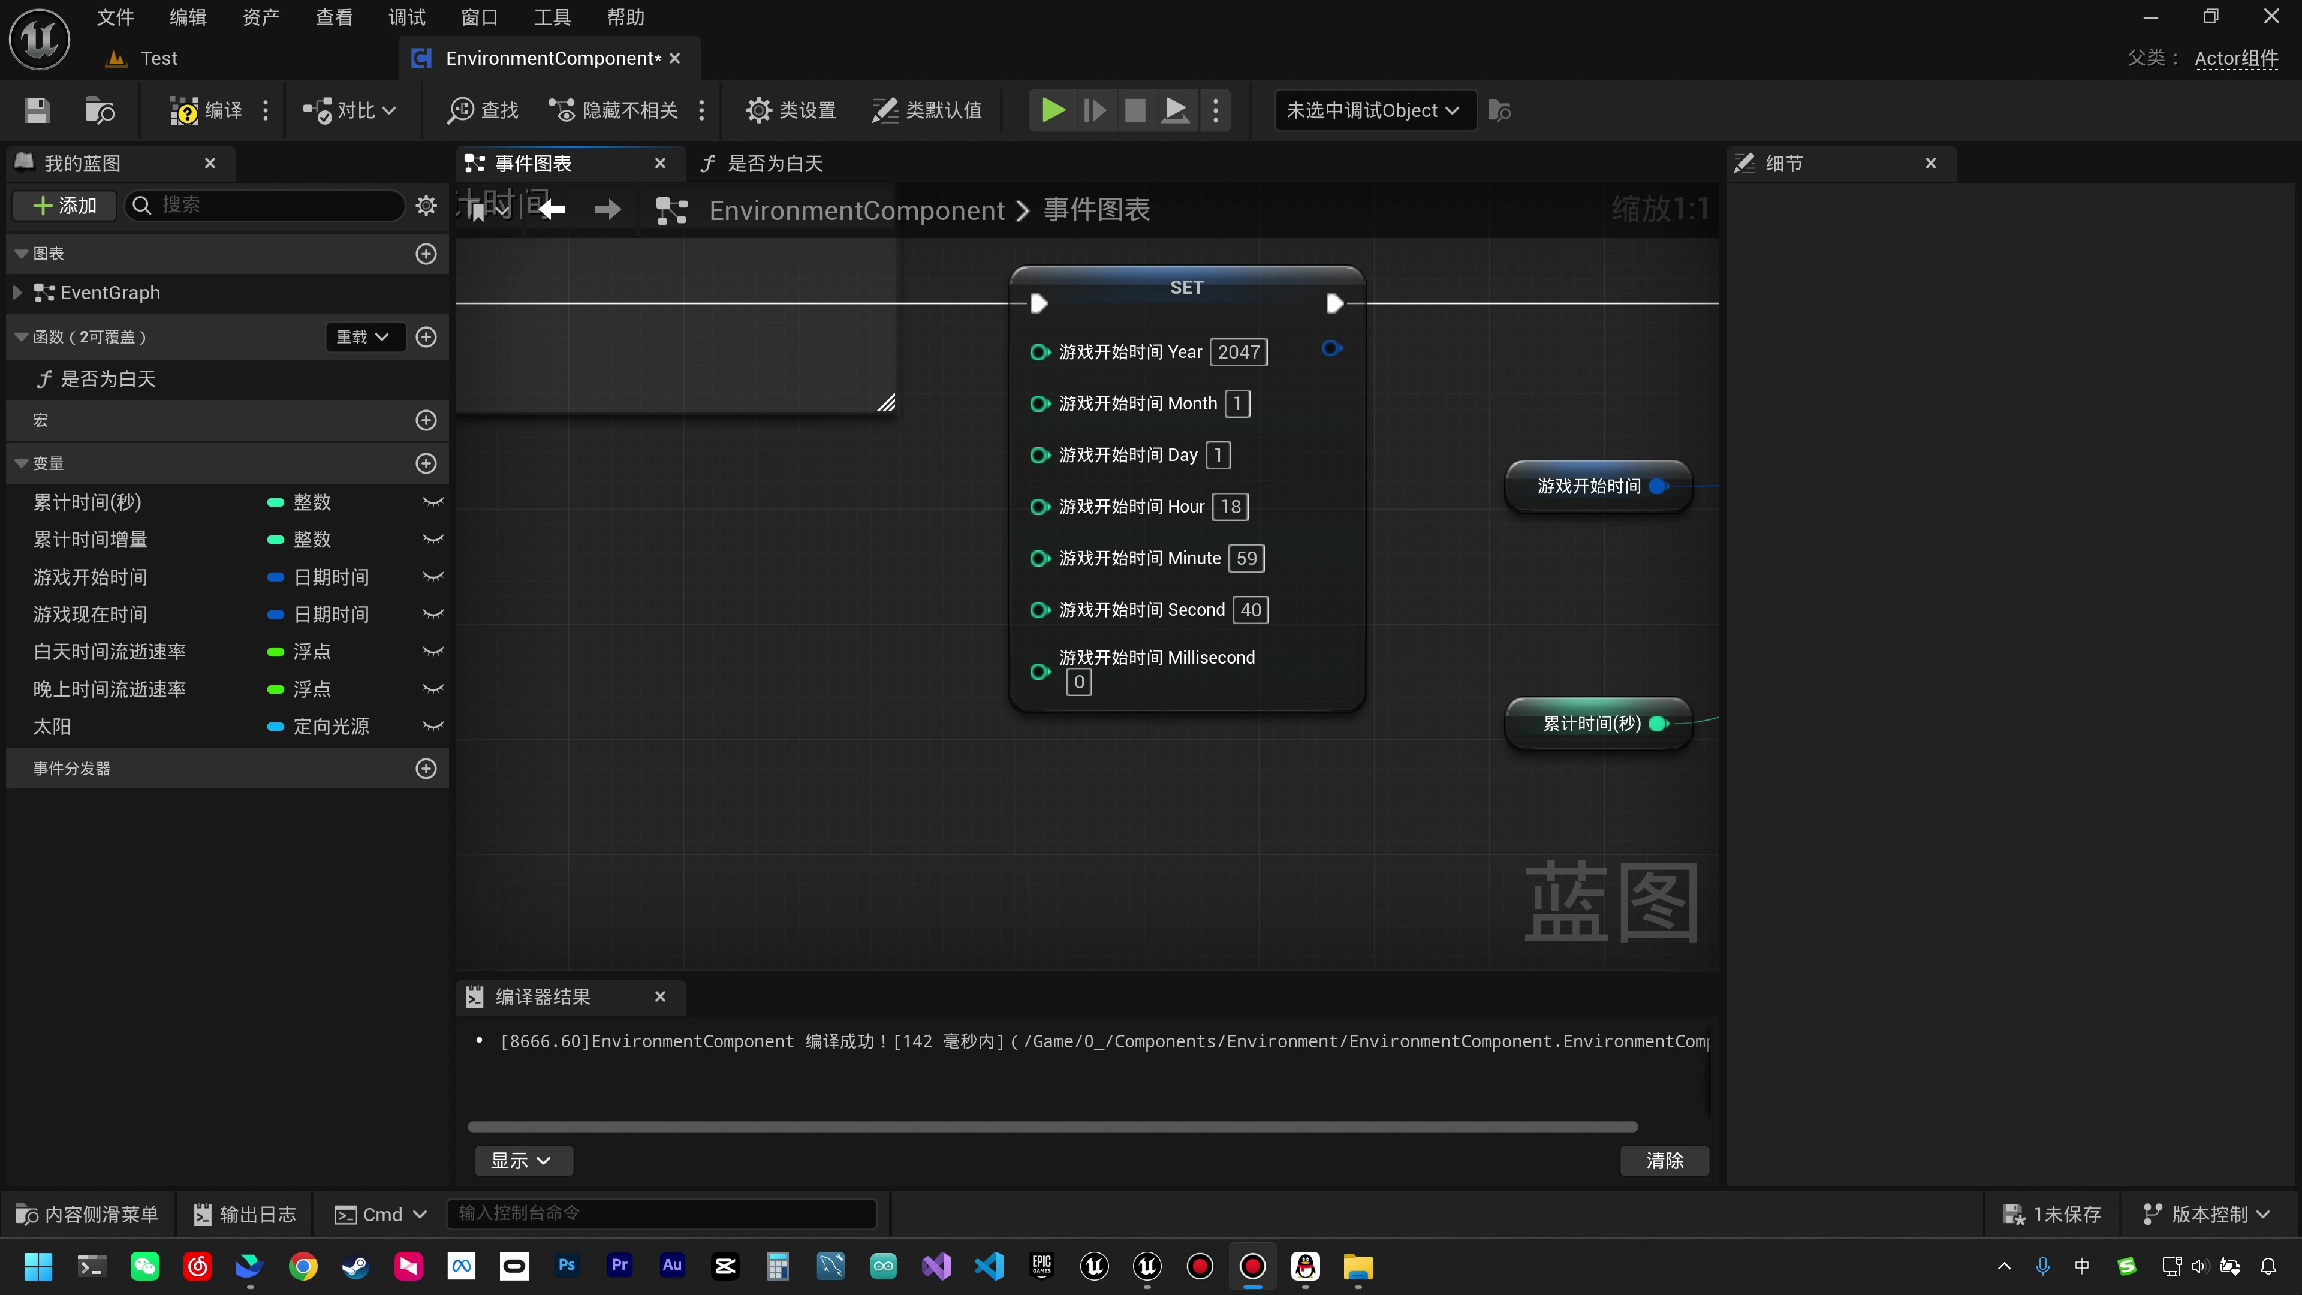Open play mode options three-dot menu
This screenshot has height=1295, width=2302.
pyautogui.click(x=1215, y=110)
